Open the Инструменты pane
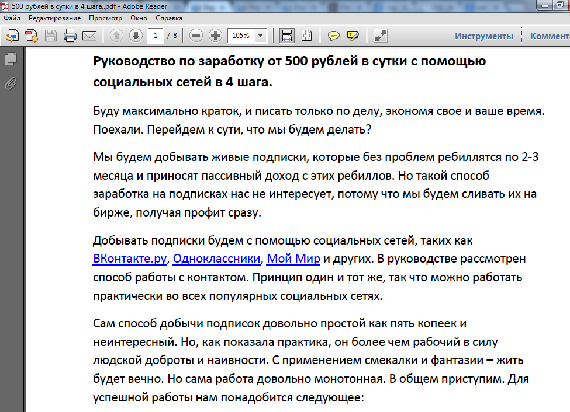Screen dimensions: 570x412 pos(484,36)
